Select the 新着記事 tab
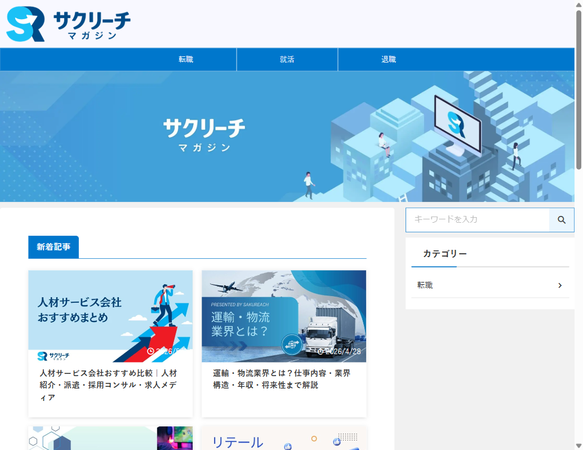 pyautogui.click(x=54, y=247)
